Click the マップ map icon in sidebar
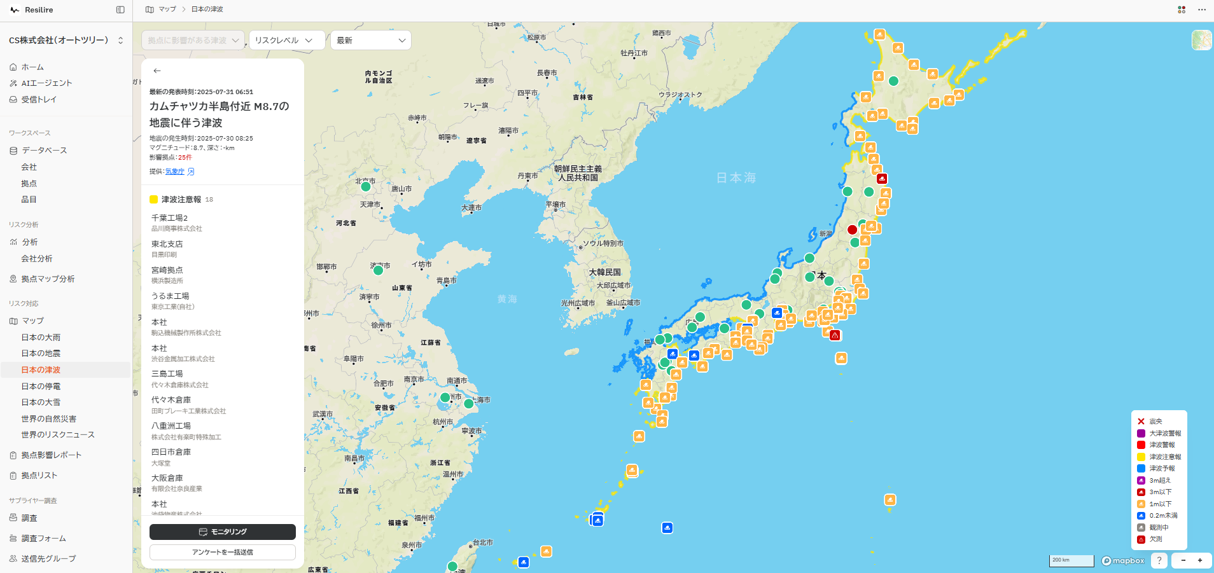The width and height of the screenshot is (1214, 573). [13, 321]
